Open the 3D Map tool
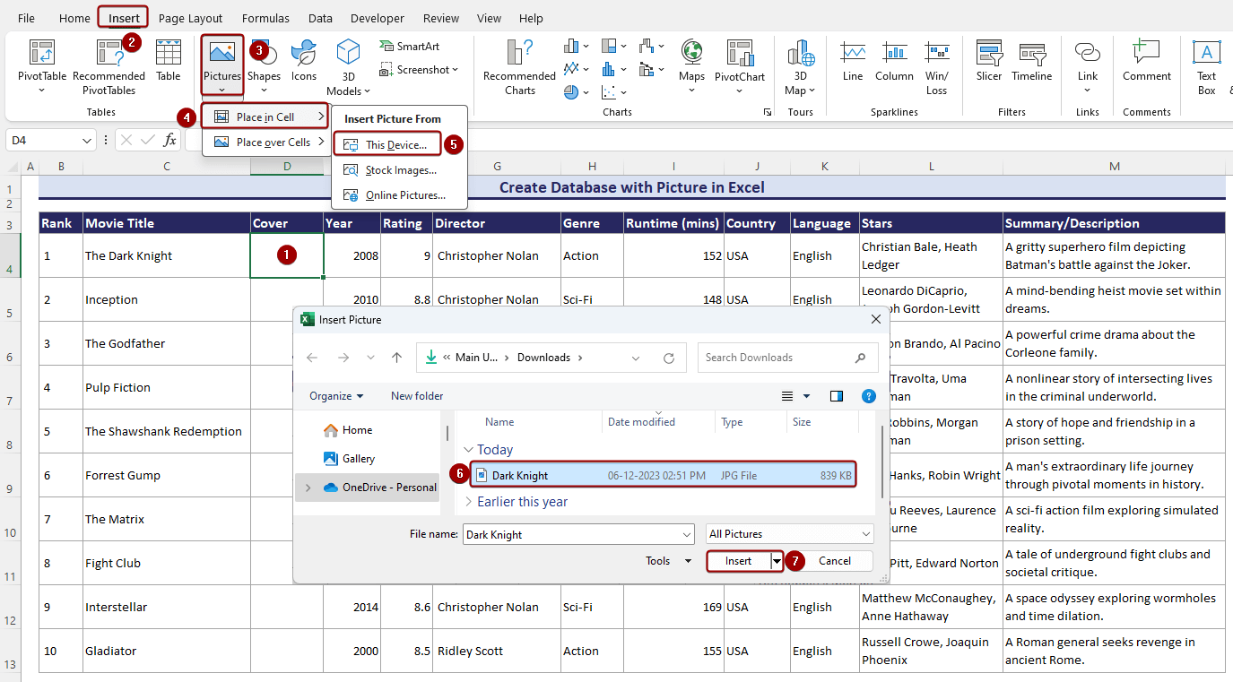The height and width of the screenshot is (682, 1233). tap(801, 65)
